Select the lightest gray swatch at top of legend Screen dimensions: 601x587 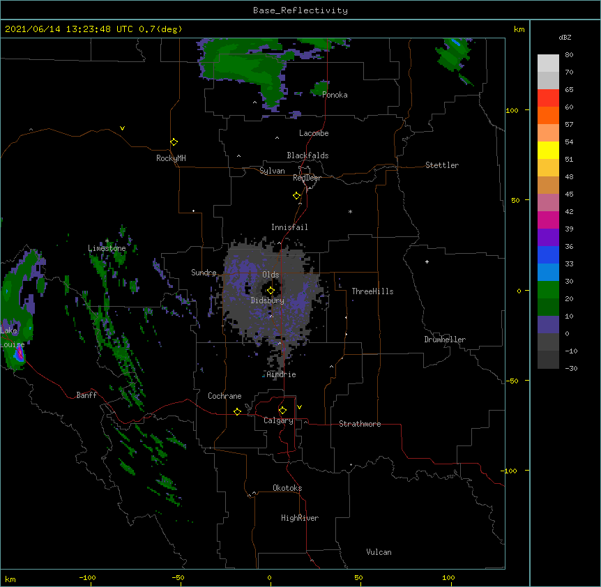point(548,63)
